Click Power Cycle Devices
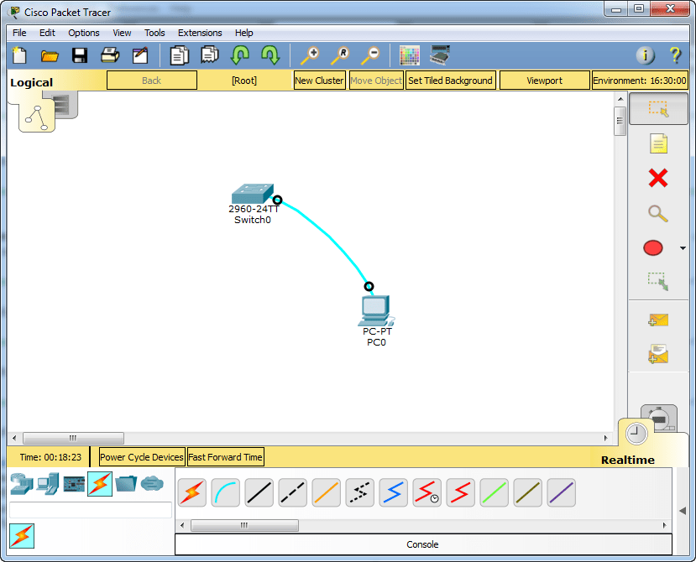 (141, 456)
